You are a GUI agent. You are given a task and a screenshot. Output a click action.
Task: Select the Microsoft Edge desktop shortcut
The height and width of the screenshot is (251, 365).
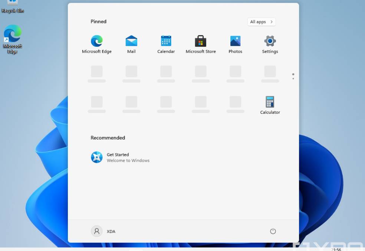(x=13, y=39)
